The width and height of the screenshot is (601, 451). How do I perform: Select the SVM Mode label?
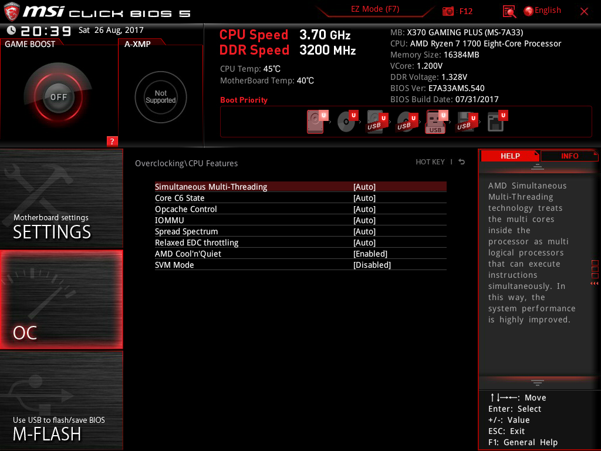174,265
